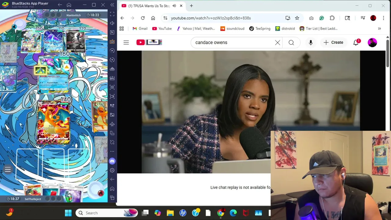This screenshot has height=220, width=391.
Task: Click BlueStacks sidebar Android back arrow
Action: click(112, 179)
